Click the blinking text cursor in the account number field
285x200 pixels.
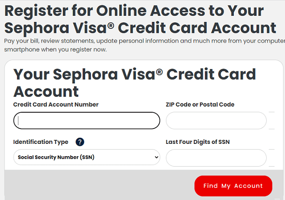click(x=18, y=121)
